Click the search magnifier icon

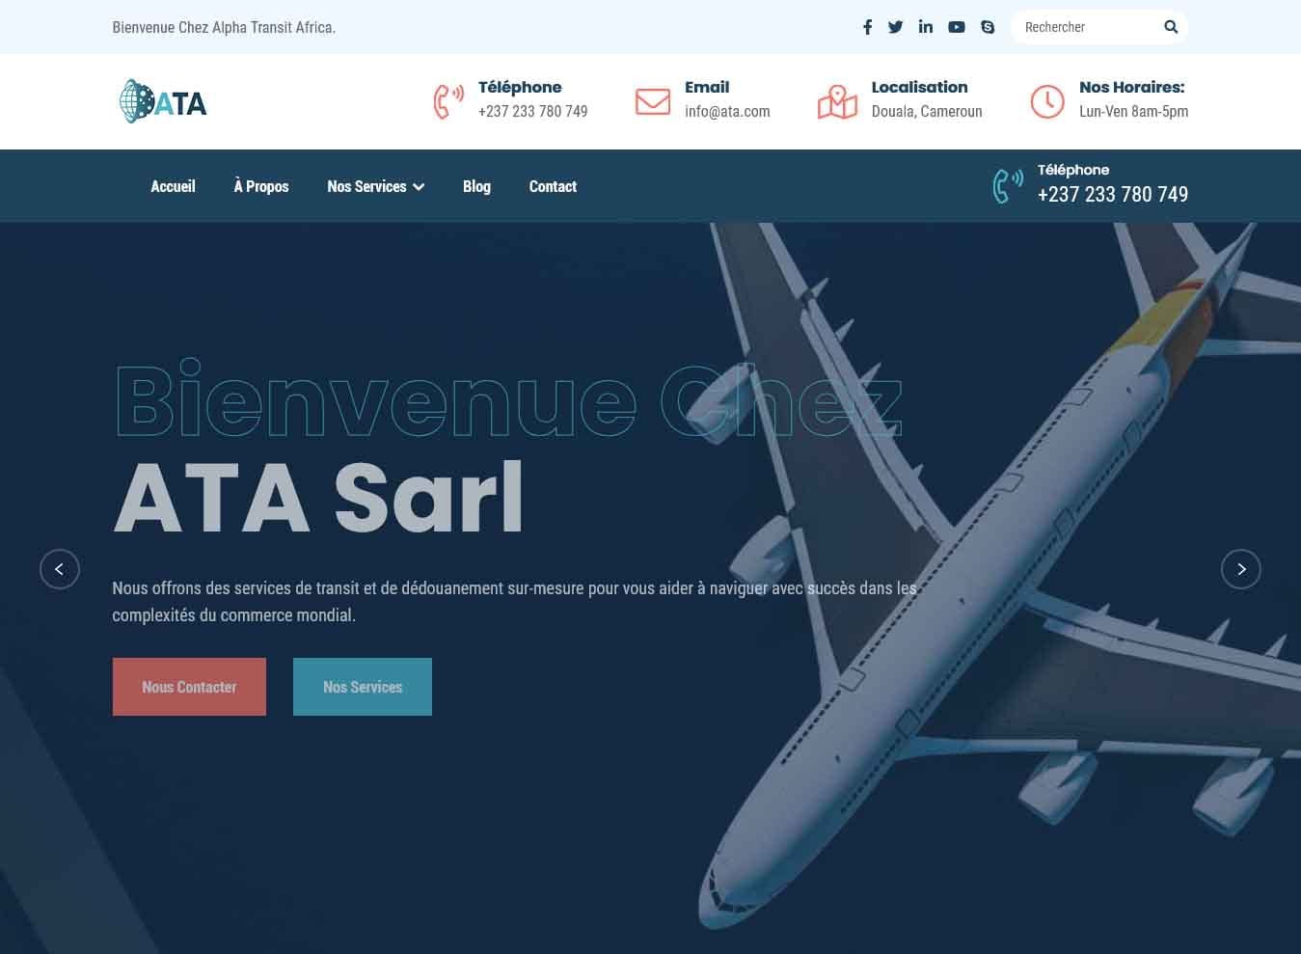point(1171,27)
